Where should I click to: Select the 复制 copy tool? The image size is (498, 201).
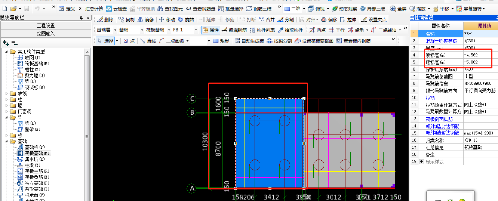[126, 20]
